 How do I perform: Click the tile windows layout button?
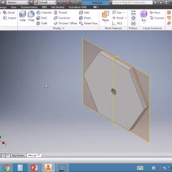pos(3,155)
